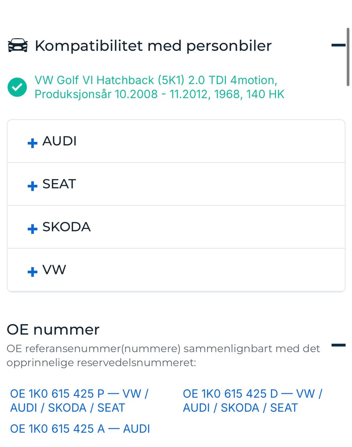Open OE 1K0 615 425 A AUDI link
Screen dimensions: 352x447
(x=80, y=429)
